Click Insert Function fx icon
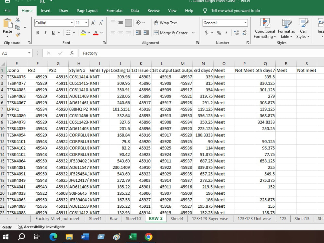 pos(72,53)
